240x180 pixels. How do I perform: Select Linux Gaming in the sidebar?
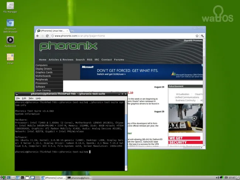(49, 91)
